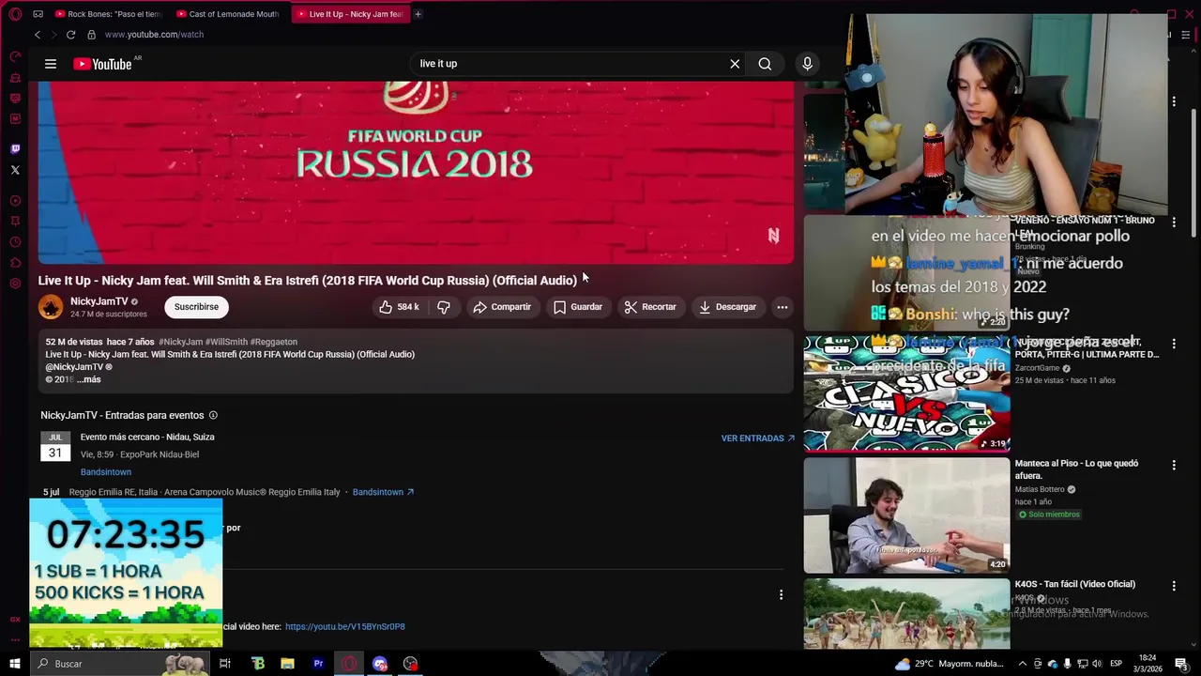Open the youtu.be/V15BYnSr0P8 link
This screenshot has height=676, width=1201.
(345, 626)
